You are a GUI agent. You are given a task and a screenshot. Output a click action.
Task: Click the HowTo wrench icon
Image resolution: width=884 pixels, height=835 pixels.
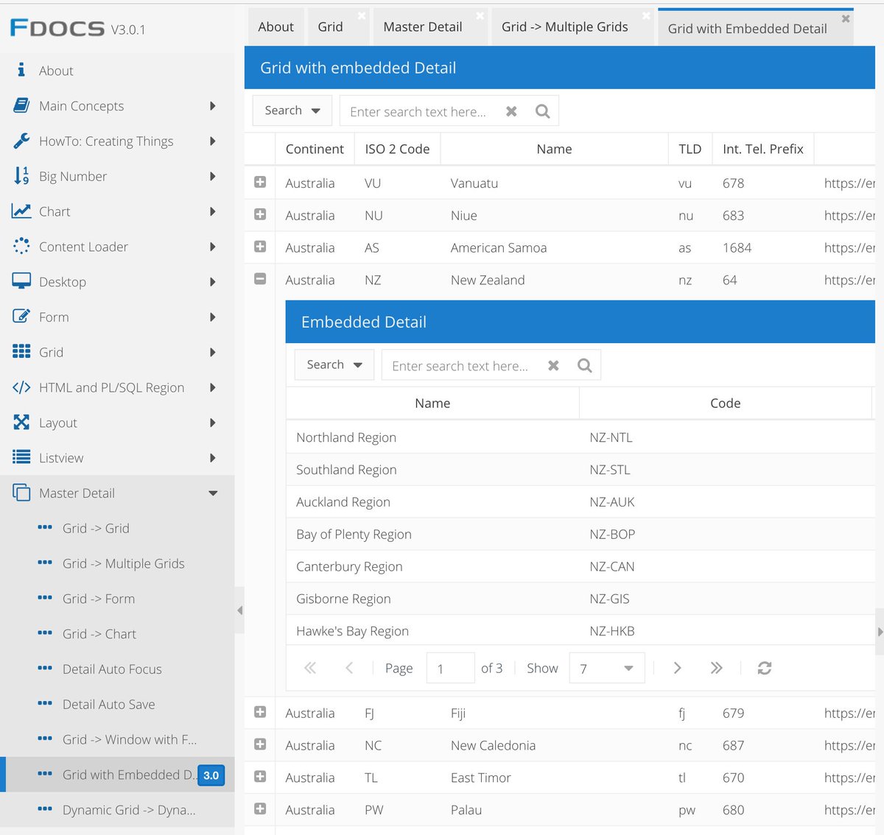[x=21, y=141]
